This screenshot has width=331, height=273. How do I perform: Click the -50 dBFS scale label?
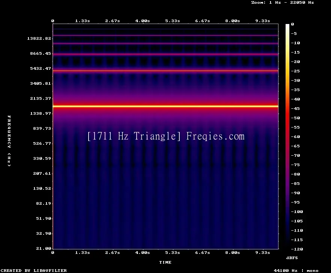[295, 118]
